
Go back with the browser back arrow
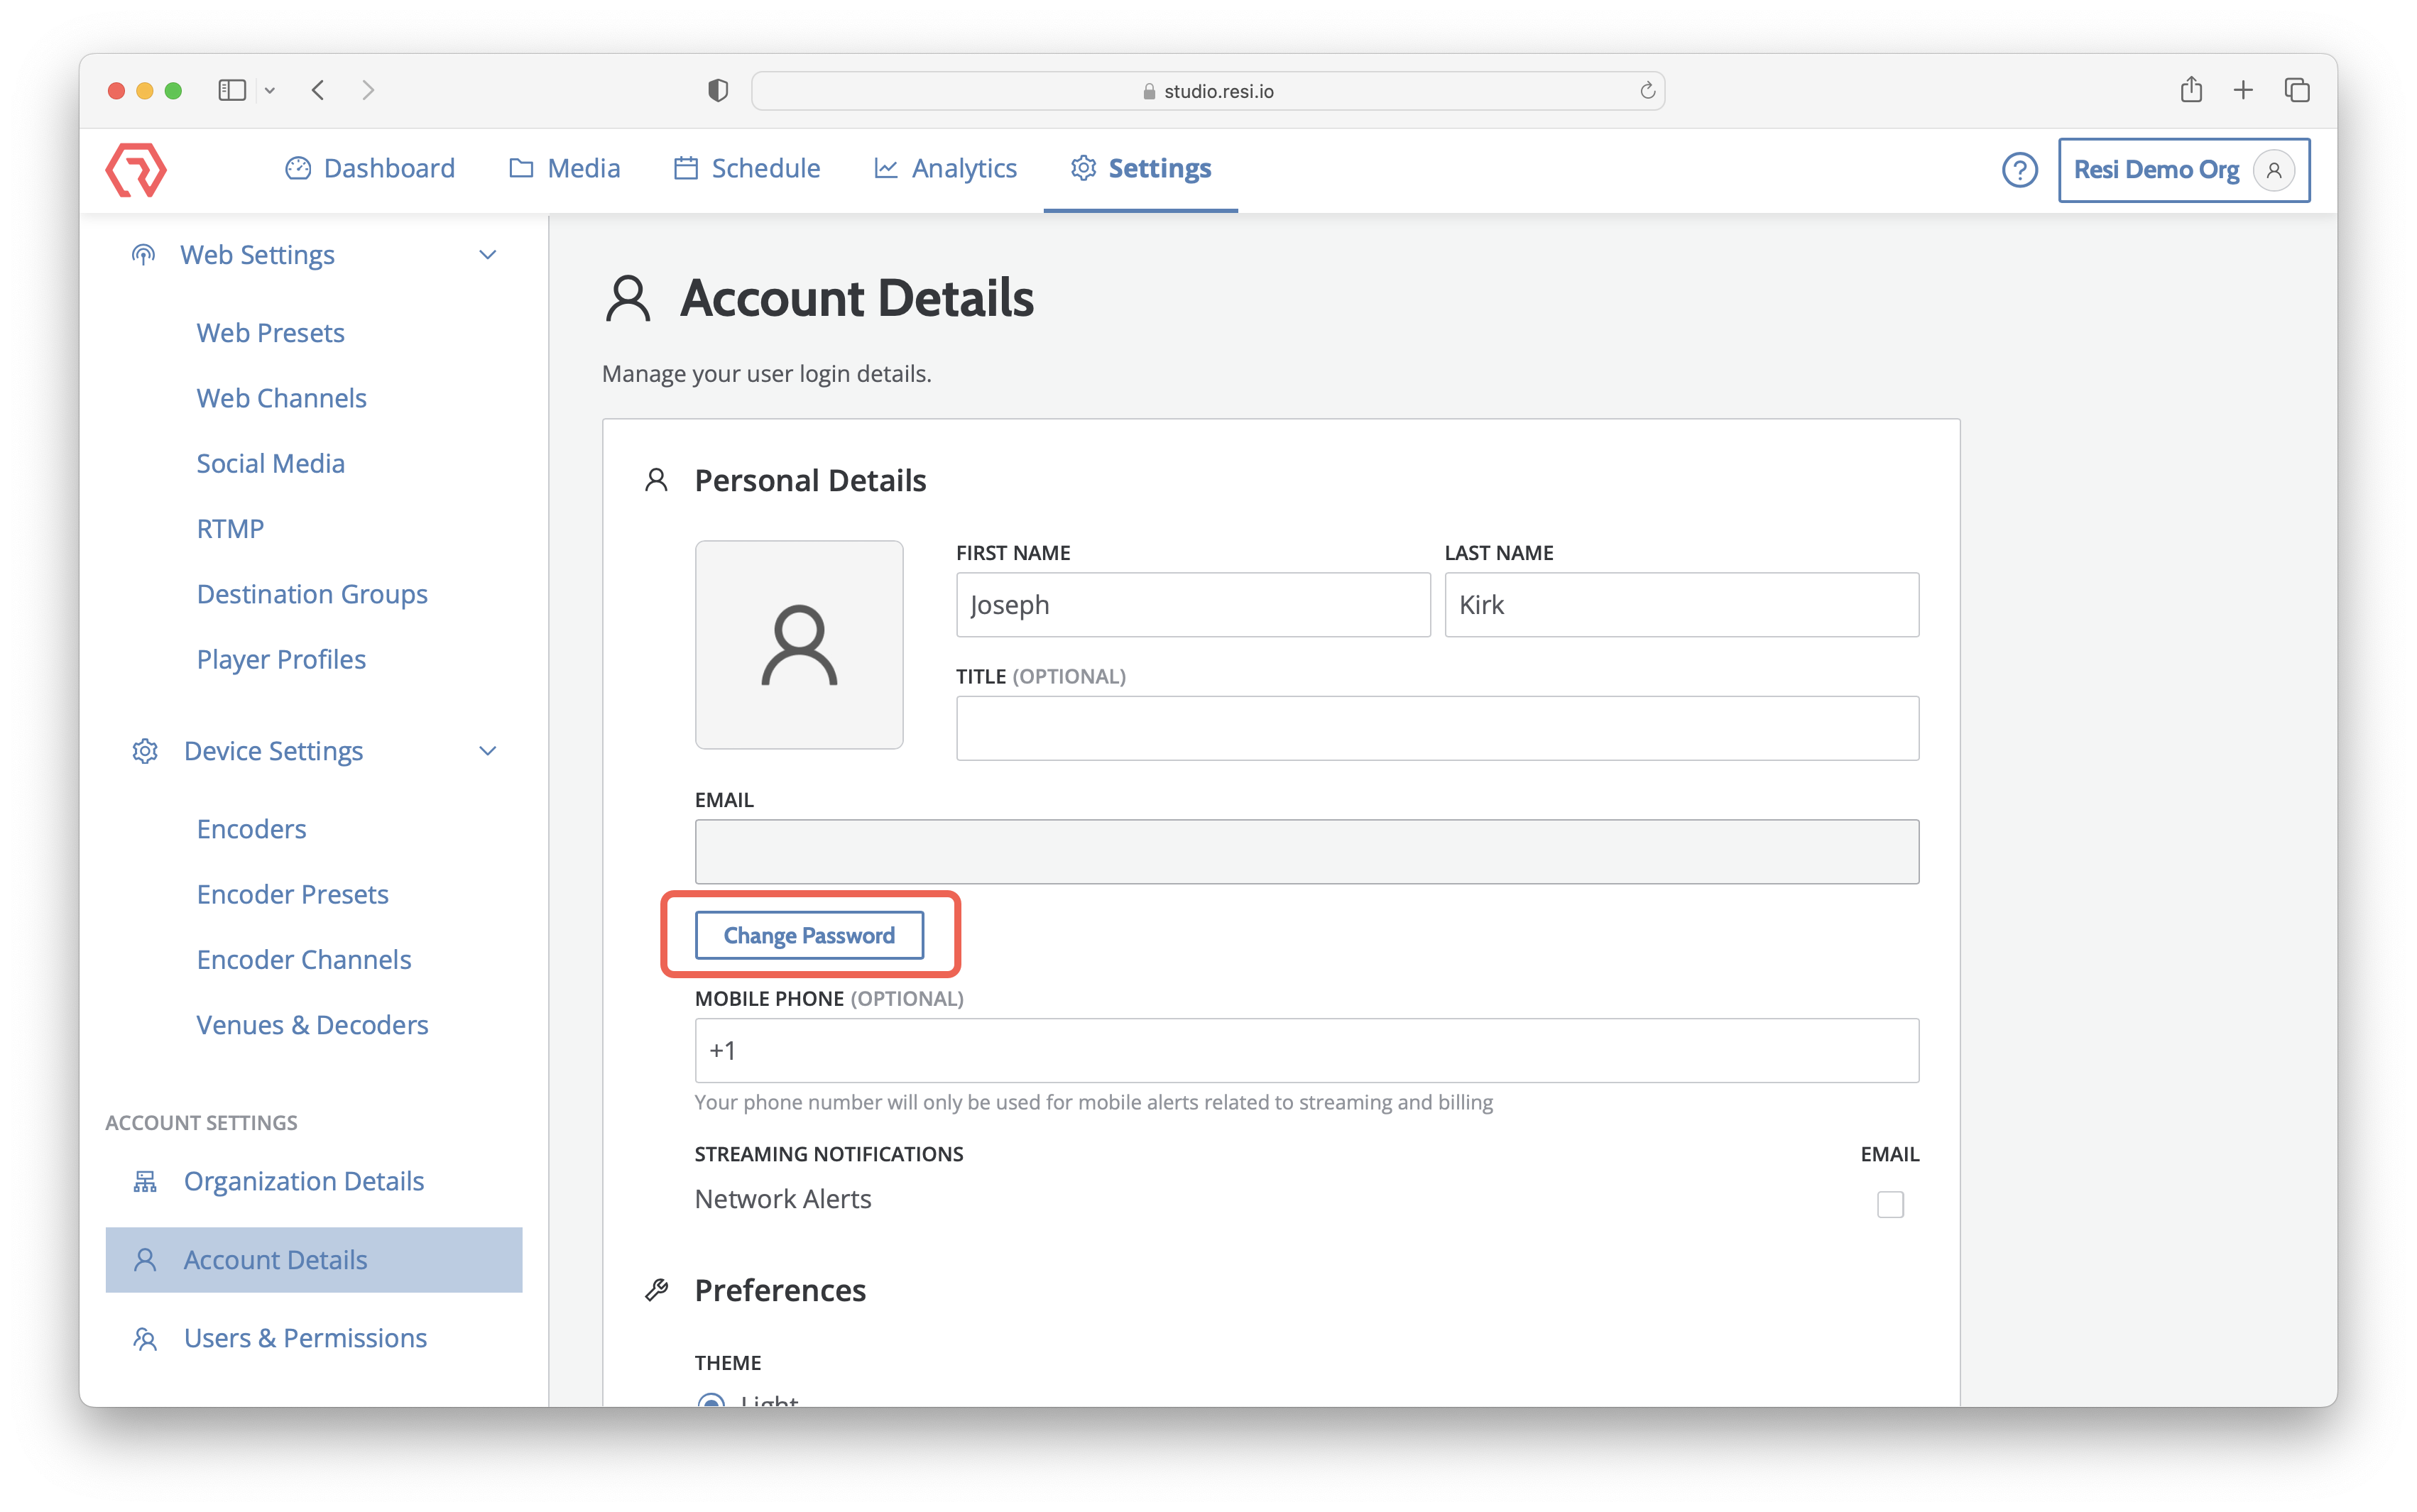point(318,90)
